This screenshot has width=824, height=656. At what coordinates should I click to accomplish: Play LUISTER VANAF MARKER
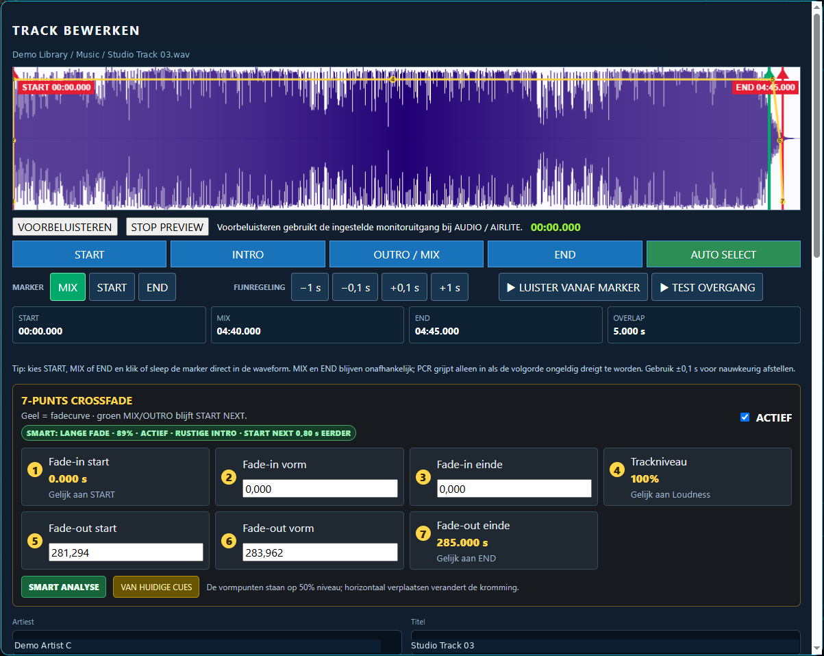pyautogui.click(x=573, y=287)
